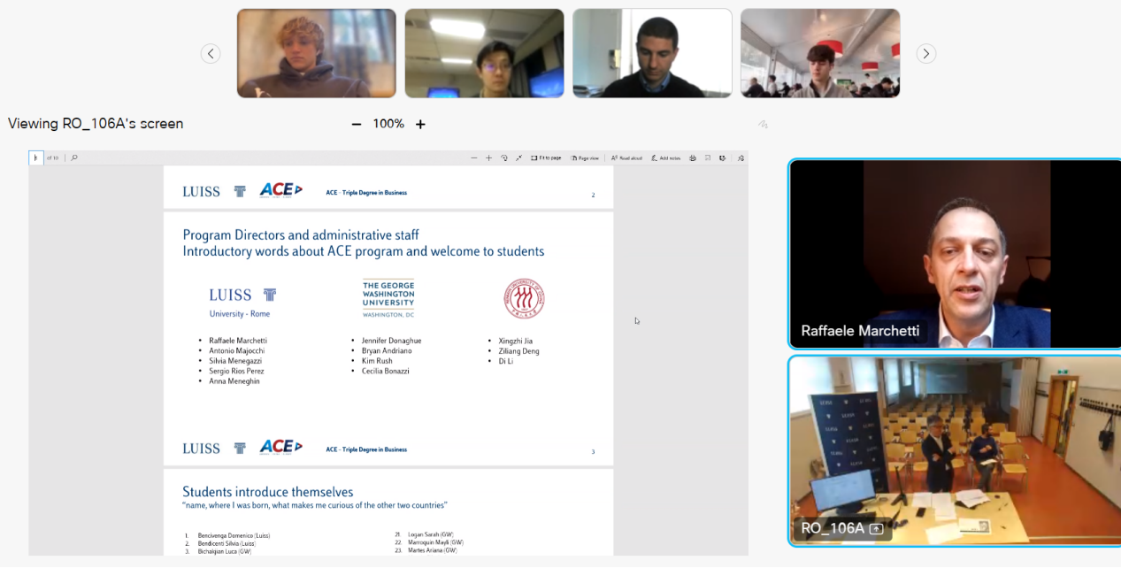Open the Page view dropdown
This screenshot has width=1121, height=568.
[585, 158]
